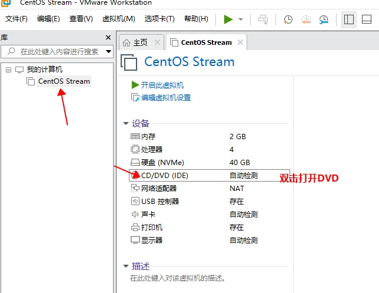Click the 打印机 printer icon
The height and width of the screenshot is (293, 379).
pyautogui.click(x=135, y=227)
